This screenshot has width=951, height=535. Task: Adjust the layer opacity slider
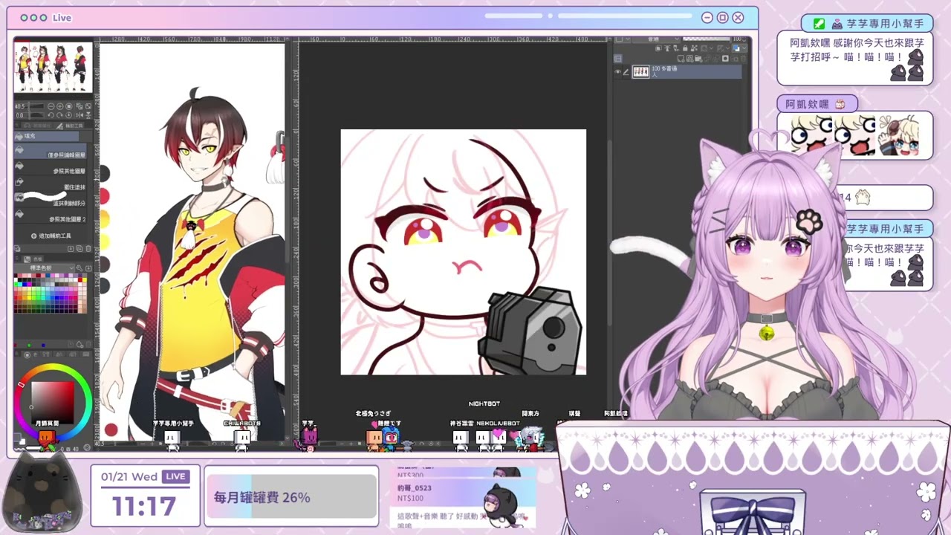pos(706,39)
